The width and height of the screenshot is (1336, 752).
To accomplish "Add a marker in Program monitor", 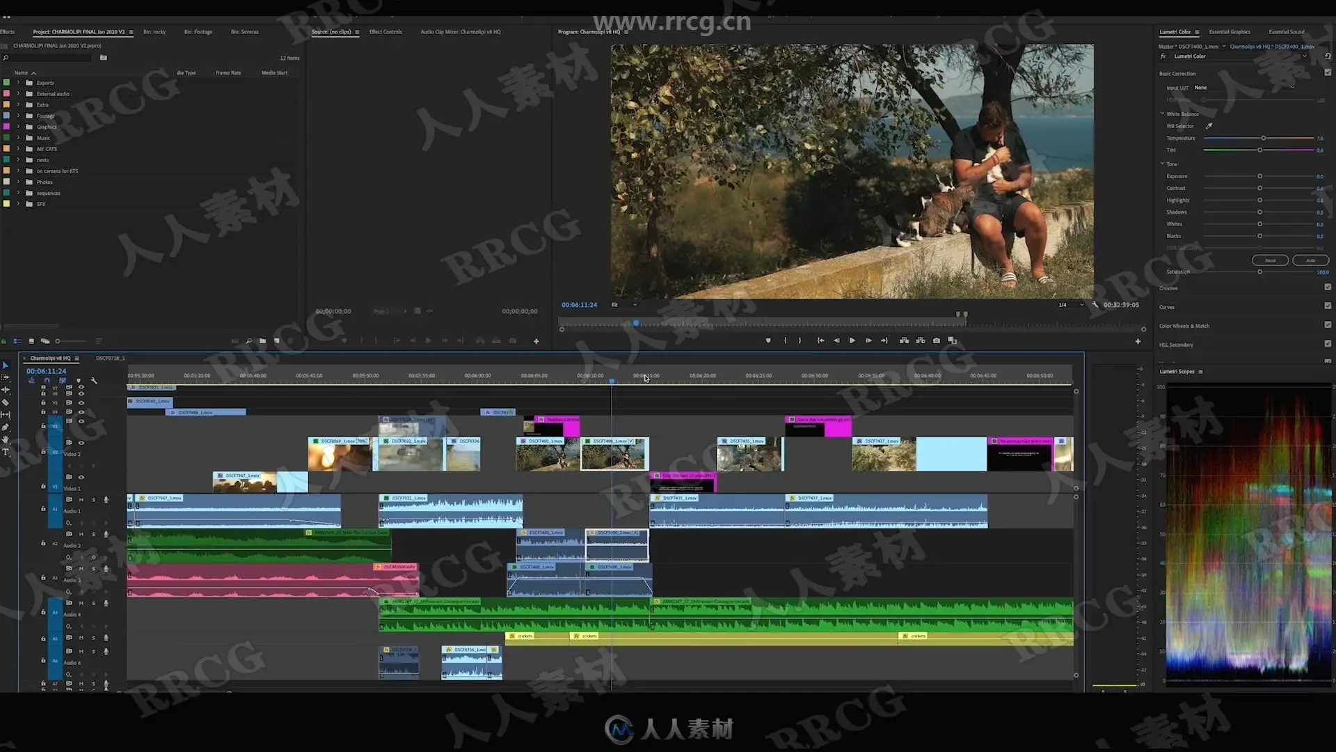I will click(x=768, y=340).
